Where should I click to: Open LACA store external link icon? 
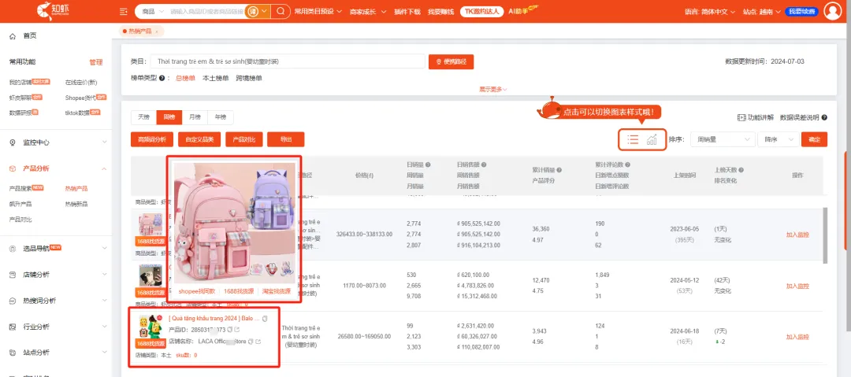pyautogui.click(x=258, y=342)
